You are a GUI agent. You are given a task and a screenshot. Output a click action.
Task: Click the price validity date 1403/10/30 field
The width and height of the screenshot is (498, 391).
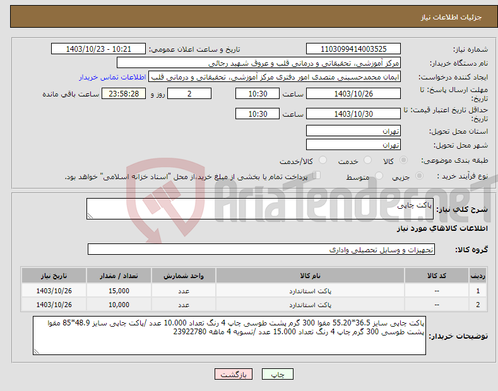353,114
